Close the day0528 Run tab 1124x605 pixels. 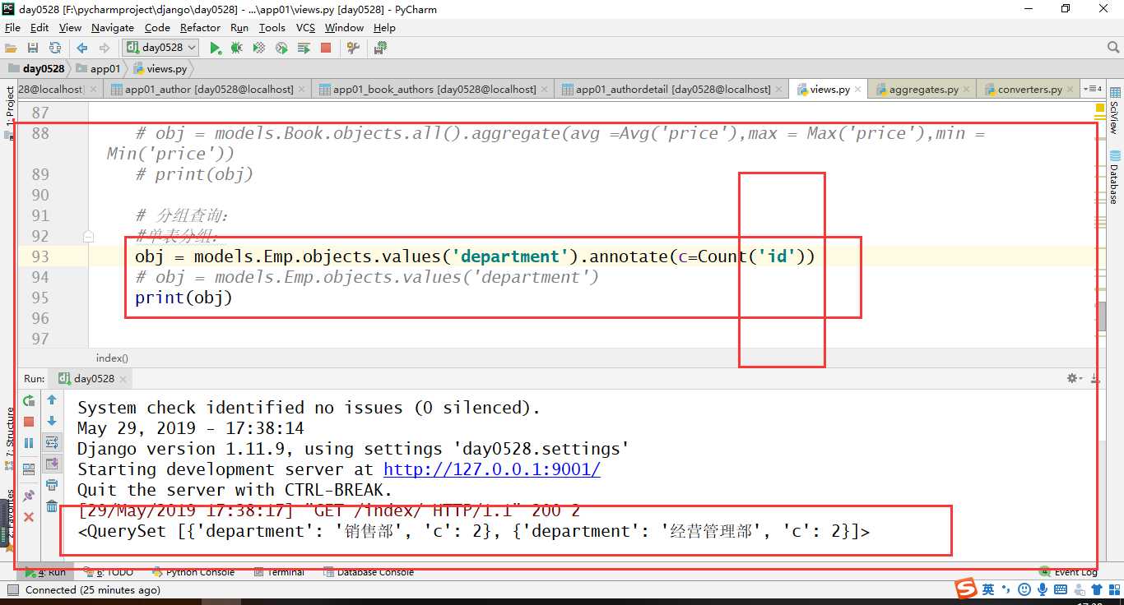click(x=123, y=379)
